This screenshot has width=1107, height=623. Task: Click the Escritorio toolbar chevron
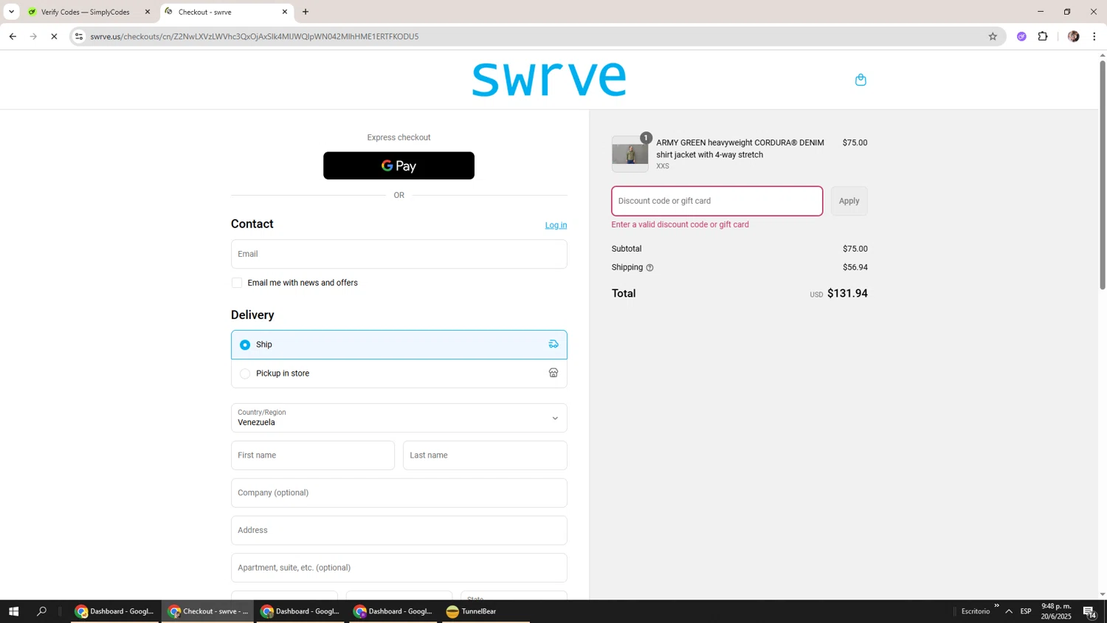click(996, 606)
